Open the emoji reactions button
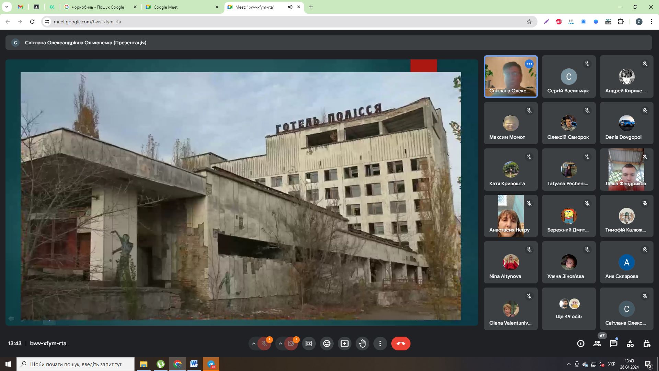The image size is (659, 371). point(327,344)
